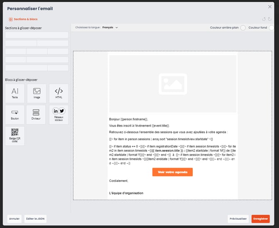Viewport: 279px width, 228px height.
Task: Select the Badge QR code block
Action: [x=15, y=136]
